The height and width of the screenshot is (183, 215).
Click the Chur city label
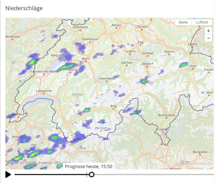click(193, 66)
